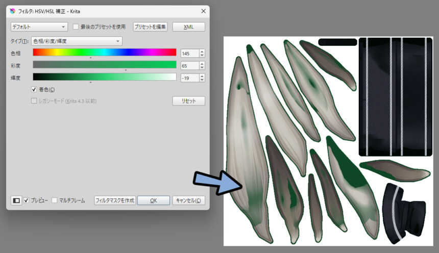Click the saturation value field showing 65
This screenshot has width=439, height=253.
tap(190, 66)
